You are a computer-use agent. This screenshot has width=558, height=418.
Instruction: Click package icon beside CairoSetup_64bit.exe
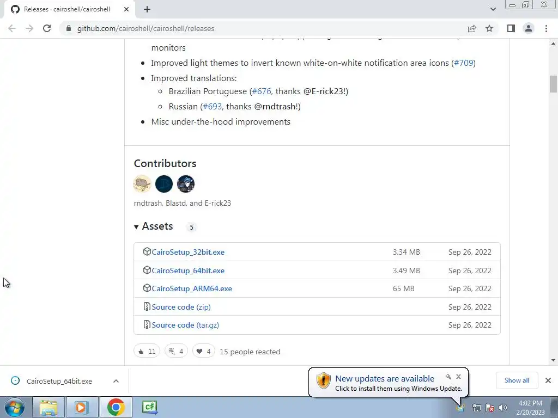[147, 270]
